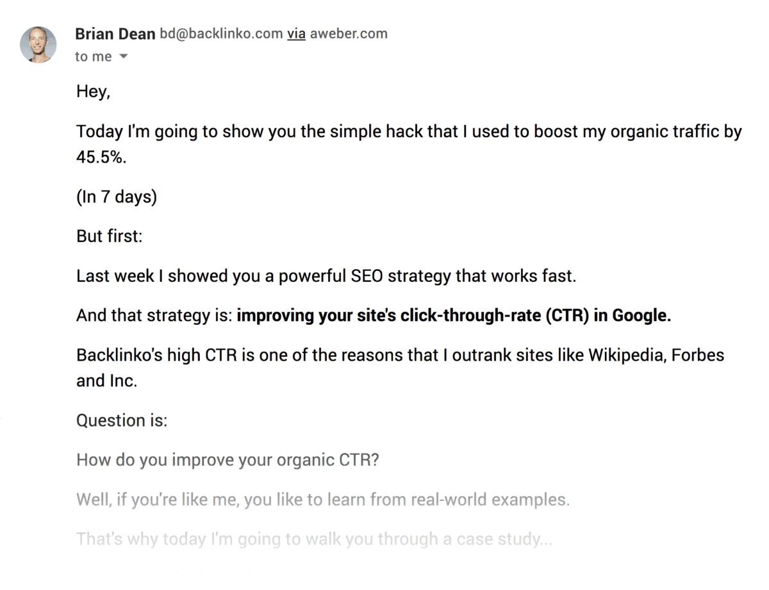
Task: Select the bd@backlinko.com email address
Action: [221, 33]
